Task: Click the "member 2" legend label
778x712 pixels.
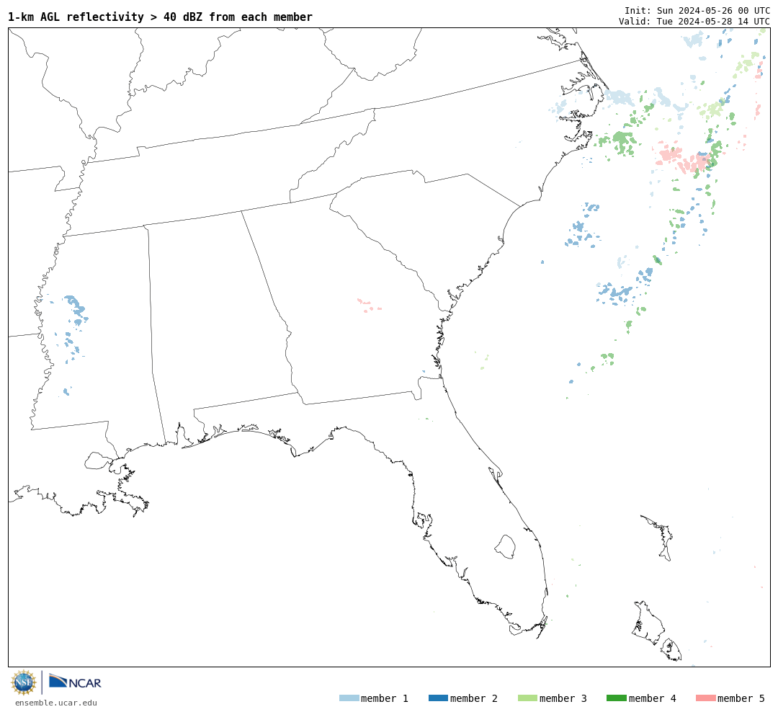Action: [474, 698]
